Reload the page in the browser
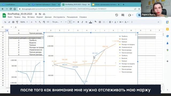Viewport: 171px width, 96px height. (11, 9)
